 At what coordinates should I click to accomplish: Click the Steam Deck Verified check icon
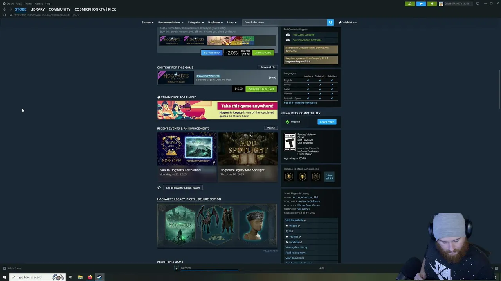pos(287,122)
